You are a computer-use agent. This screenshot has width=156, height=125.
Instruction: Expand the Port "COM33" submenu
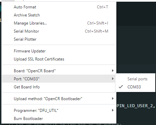coord(59,79)
